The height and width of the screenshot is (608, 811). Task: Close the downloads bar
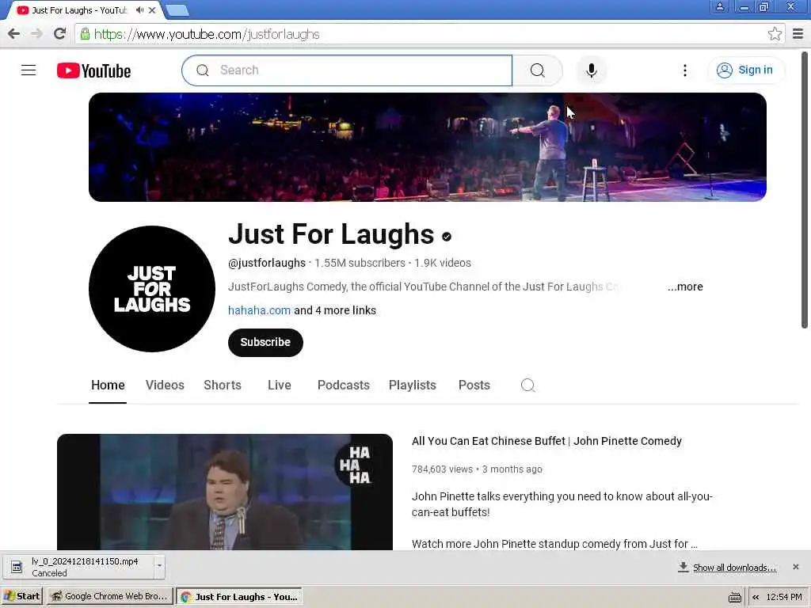(795, 567)
